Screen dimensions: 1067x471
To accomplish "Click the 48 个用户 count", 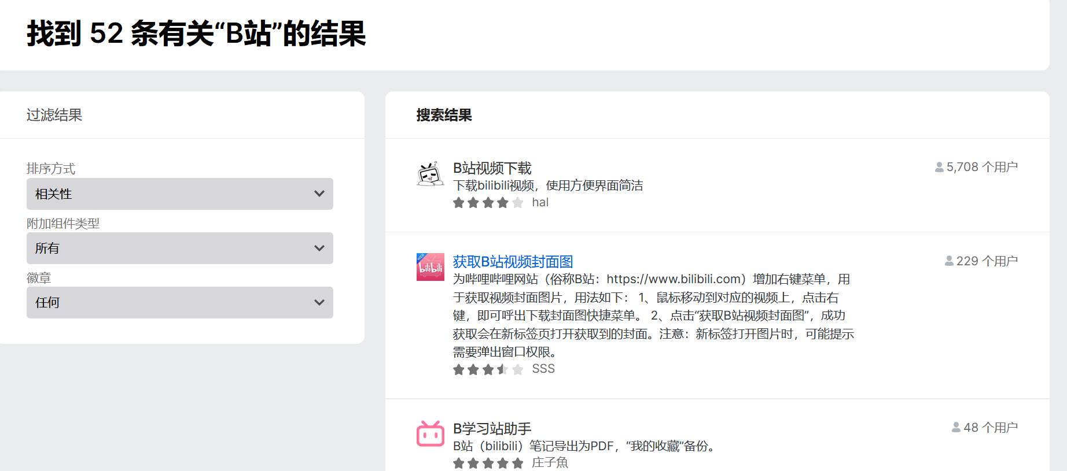I will pyautogui.click(x=991, y=428).
